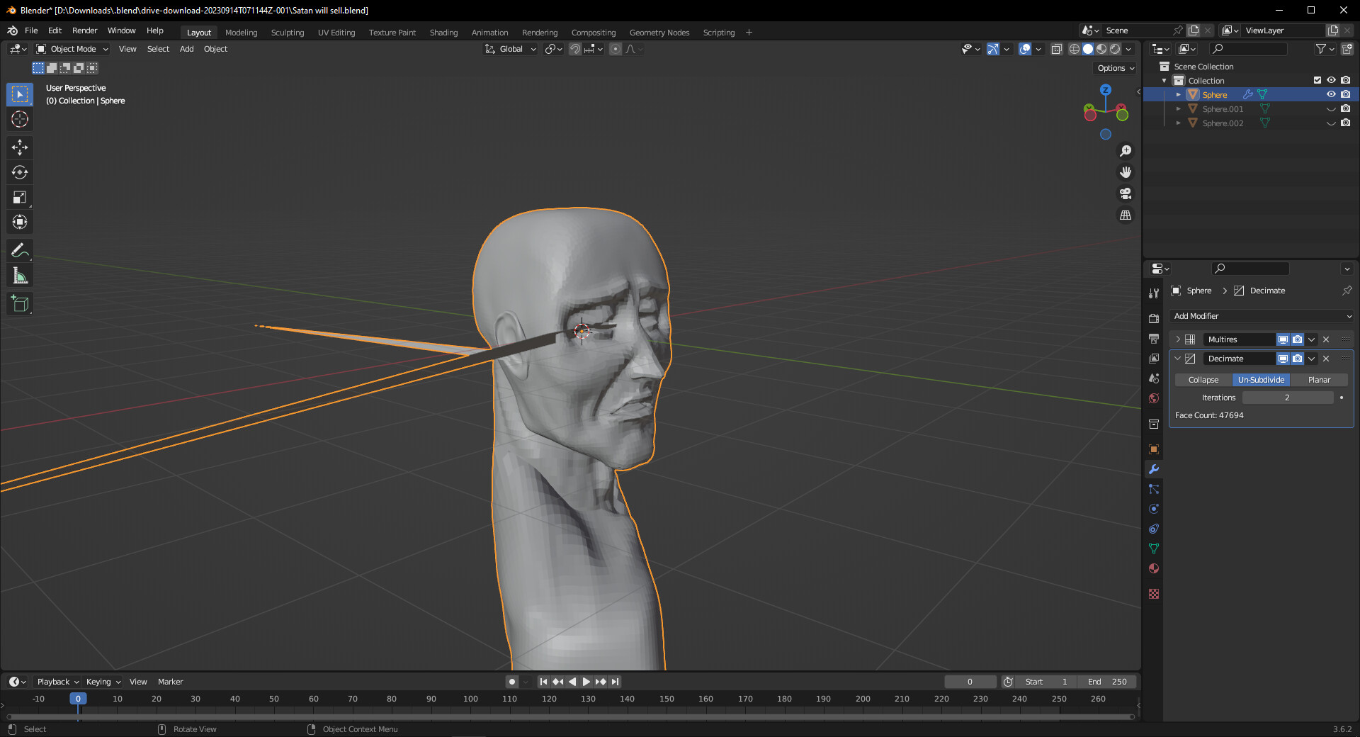Viewport: 1360px width, 737px height.
Task: Open the Render properties tab icon
Action: [x=1154, y=319]
